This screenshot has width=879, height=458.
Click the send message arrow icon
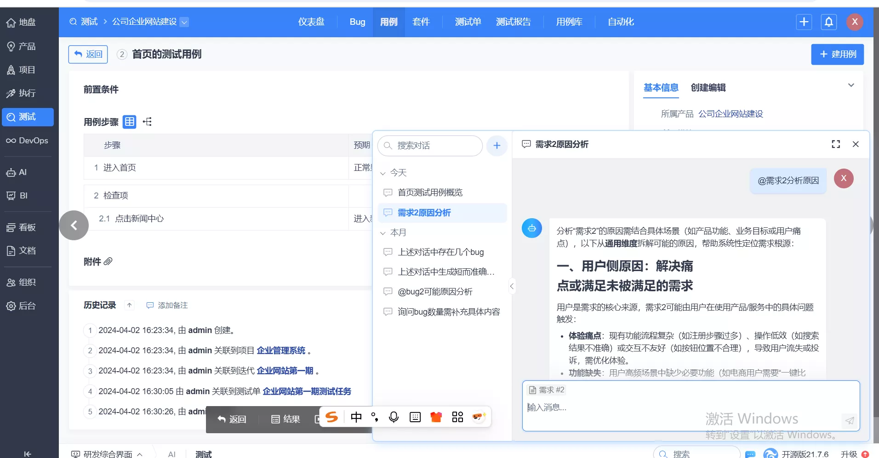pos(849,420)
